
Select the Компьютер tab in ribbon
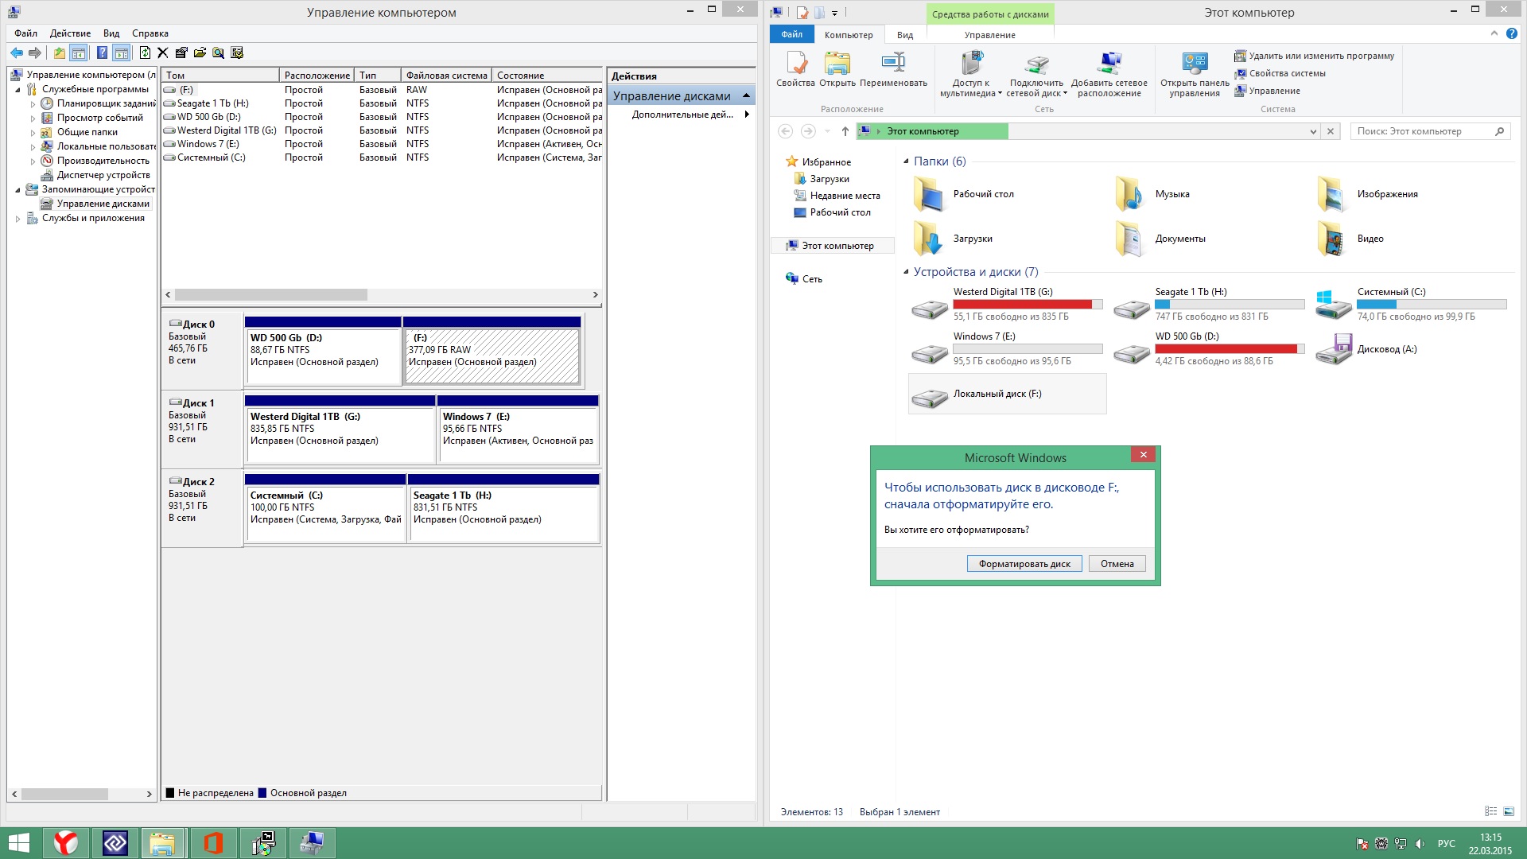(x=847, y=35)
